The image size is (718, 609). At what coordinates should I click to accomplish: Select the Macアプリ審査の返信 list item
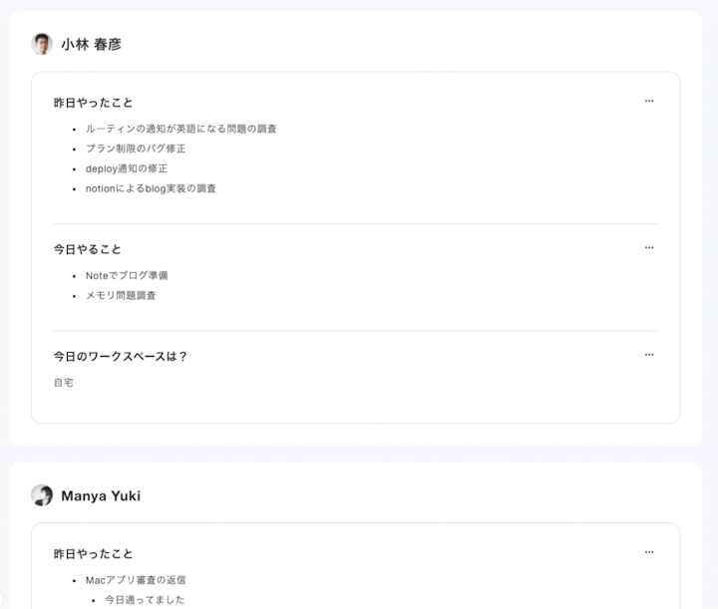coord(136,580)
